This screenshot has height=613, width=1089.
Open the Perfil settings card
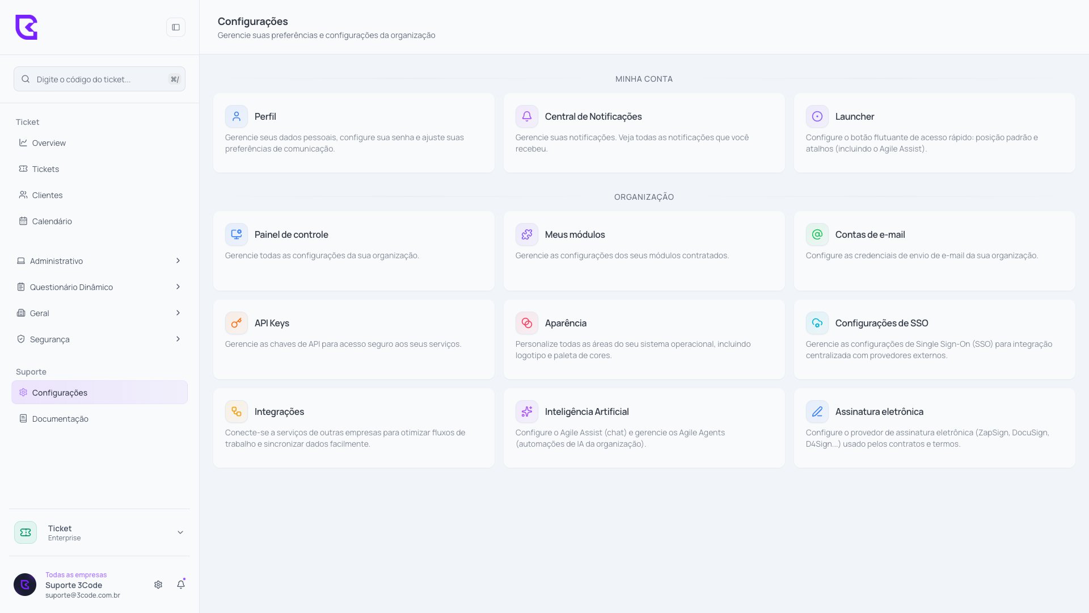(x=354, y=133)
